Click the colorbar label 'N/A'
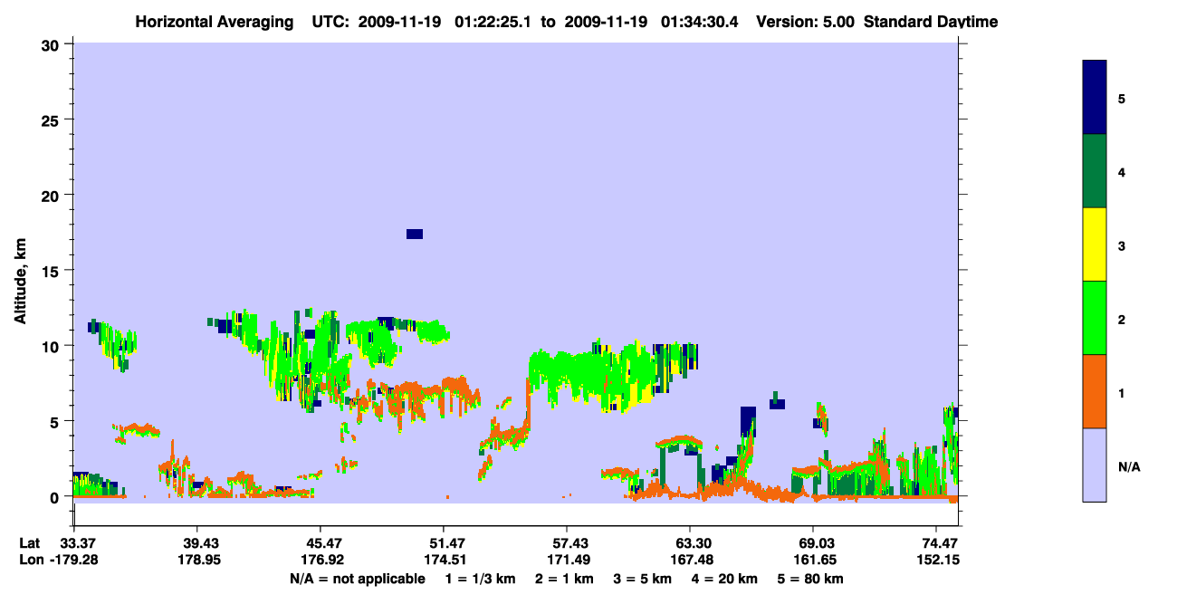This screenshot has height=604, width=1177. click(1129, 467)
